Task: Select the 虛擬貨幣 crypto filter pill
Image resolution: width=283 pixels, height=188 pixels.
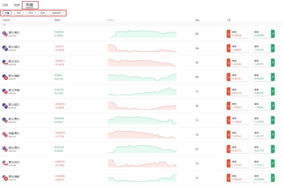Action: (57, 13)
